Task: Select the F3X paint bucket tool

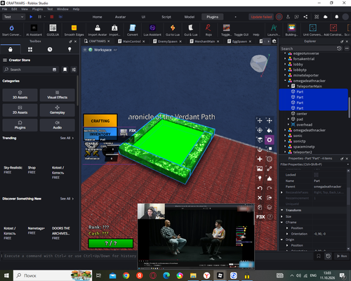Action: tap(270, 130)
